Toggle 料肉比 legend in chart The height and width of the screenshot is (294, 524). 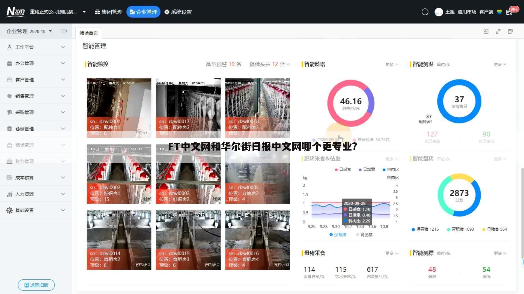pyautogui.click(x=391, y=170)
